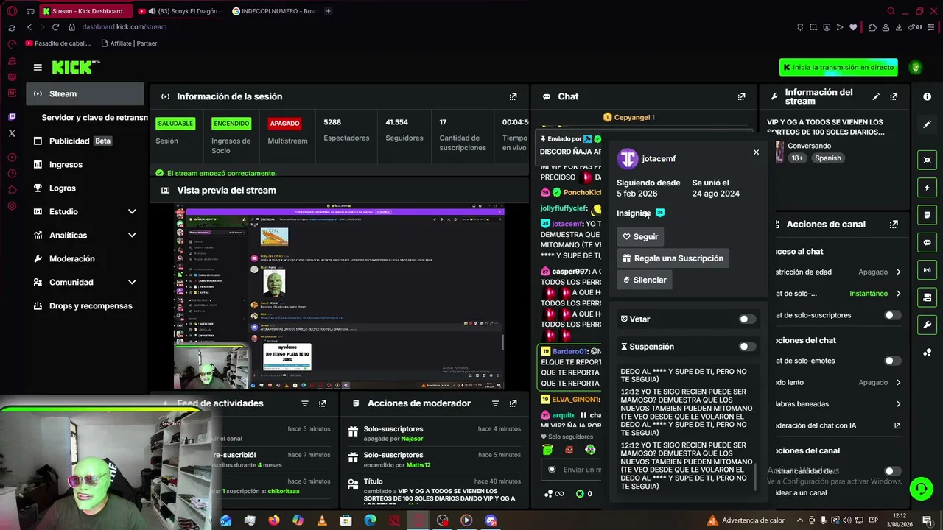
Task: Pop out the Chat panel
Action: click(741, 96)
